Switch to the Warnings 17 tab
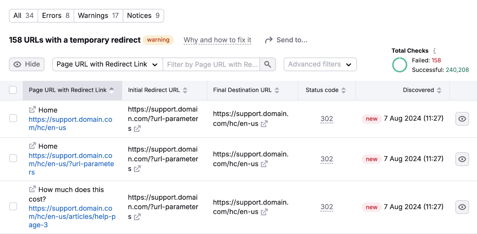 [98, 16]
